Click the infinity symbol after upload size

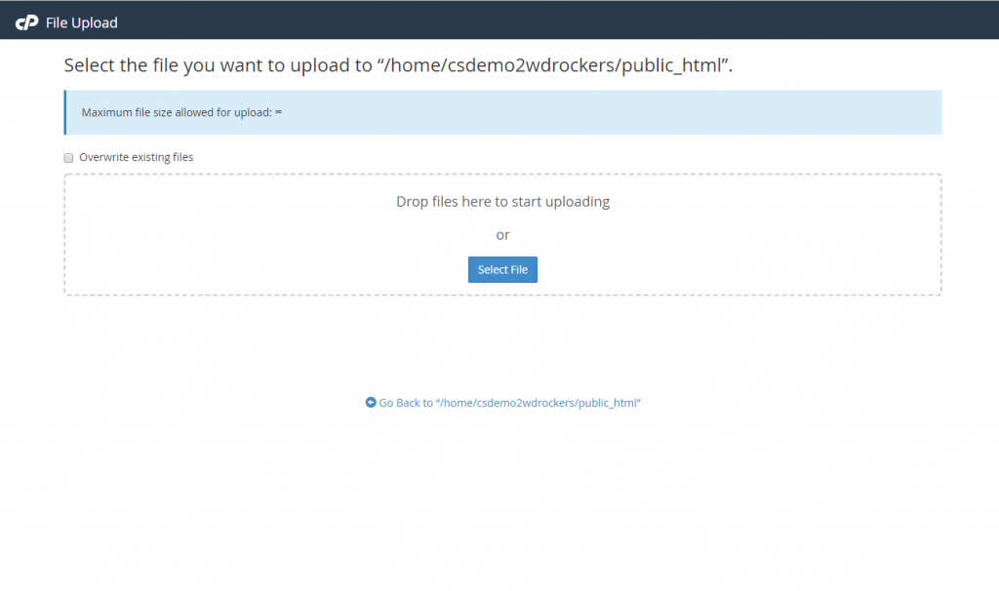(278, 112)
